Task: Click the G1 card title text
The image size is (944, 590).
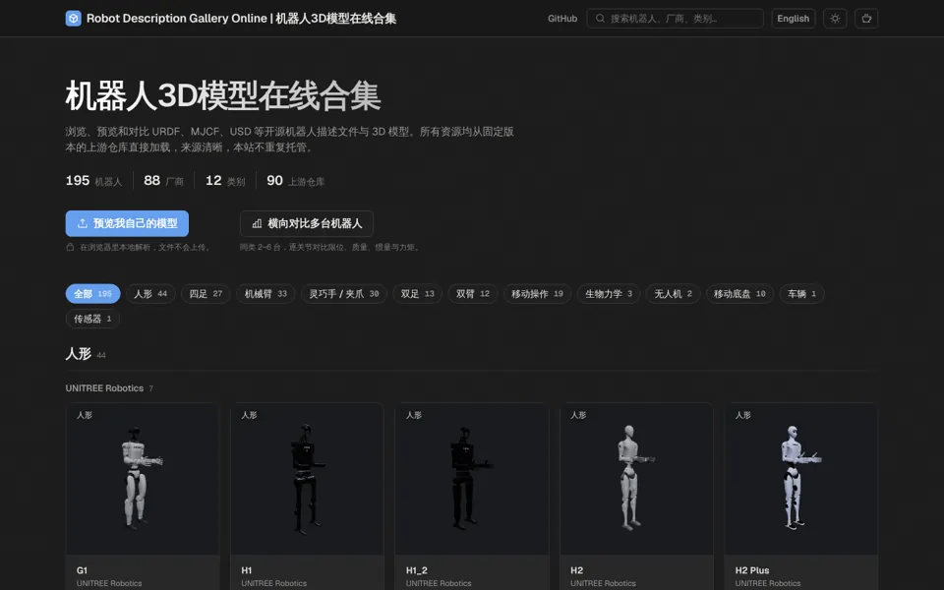Action: coord(82,570)
